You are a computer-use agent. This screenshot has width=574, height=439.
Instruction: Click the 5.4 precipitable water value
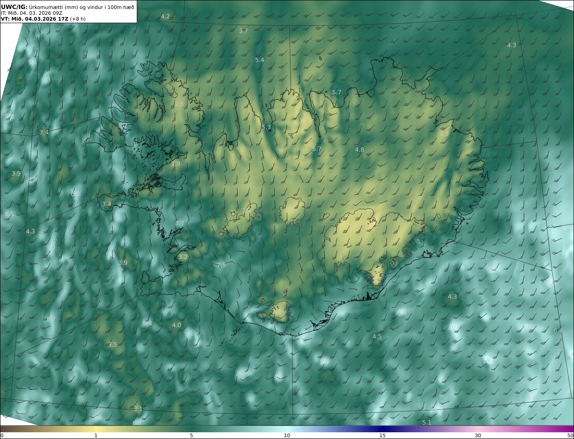coord(260,60)
